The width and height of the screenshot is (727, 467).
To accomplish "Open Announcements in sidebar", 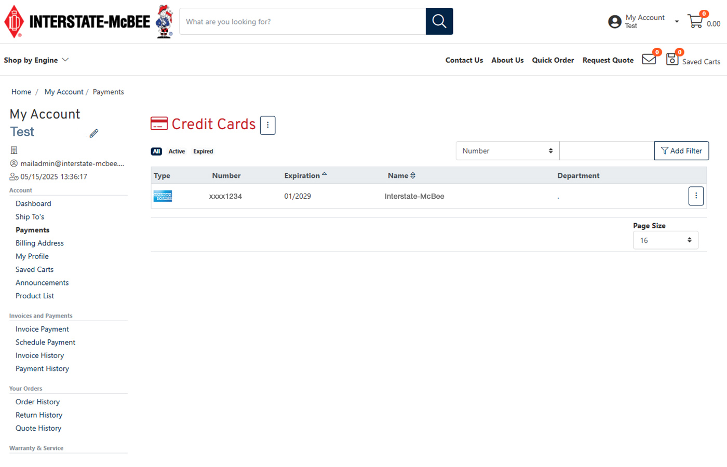I will pos(42,283).
